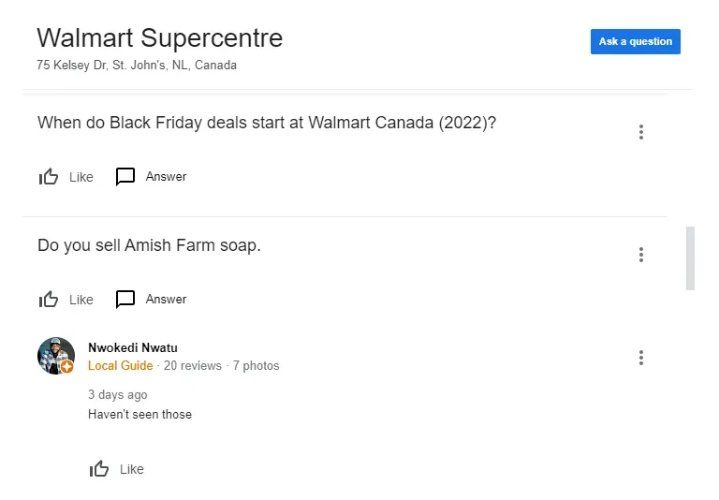
Task: Open more options for Black Friday question
Action: point(641,132)
